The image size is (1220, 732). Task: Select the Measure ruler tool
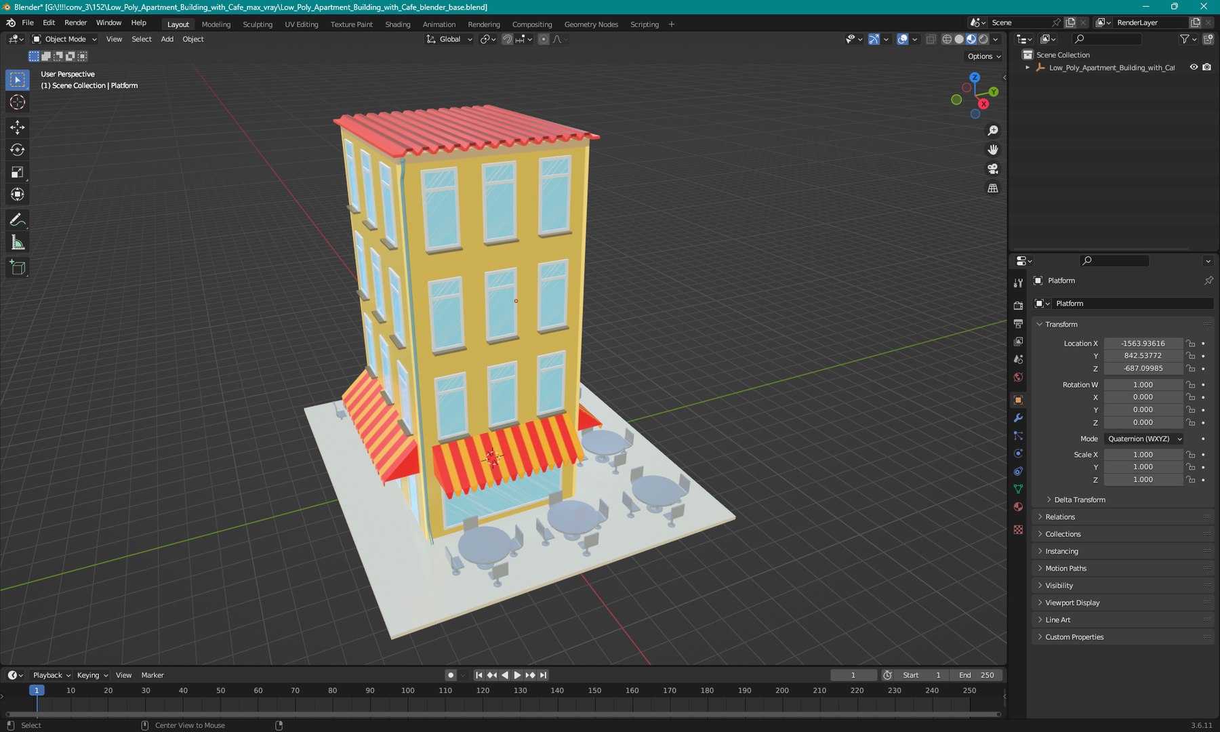(x=18, y=243)
